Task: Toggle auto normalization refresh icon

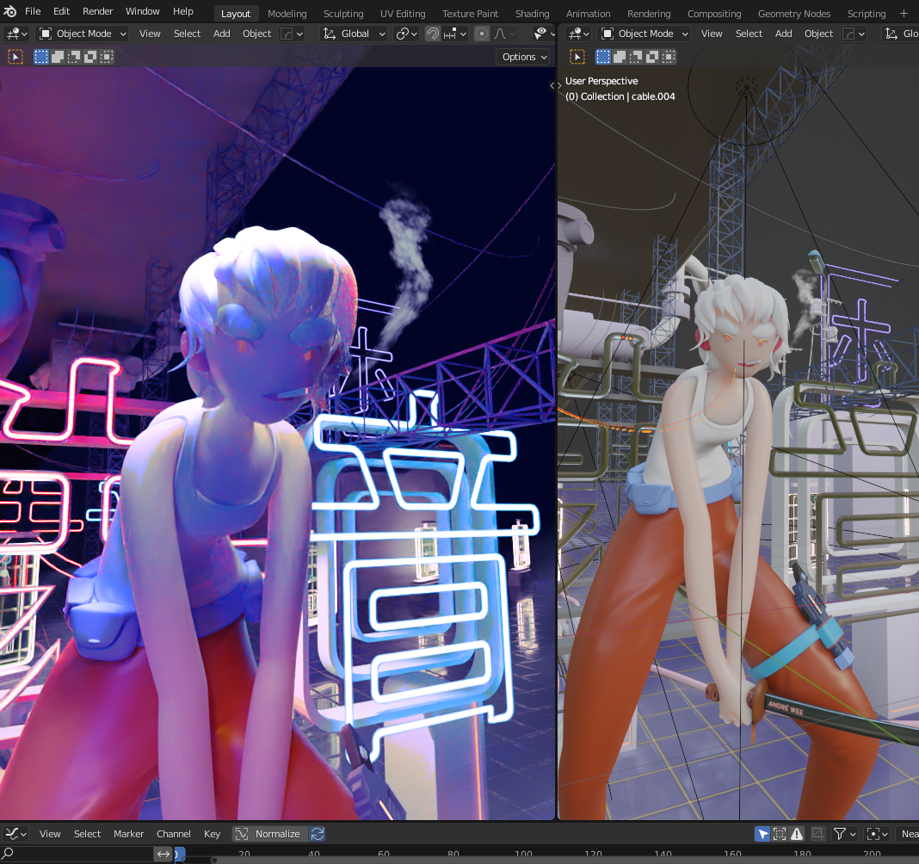Action: click(318, 834)
